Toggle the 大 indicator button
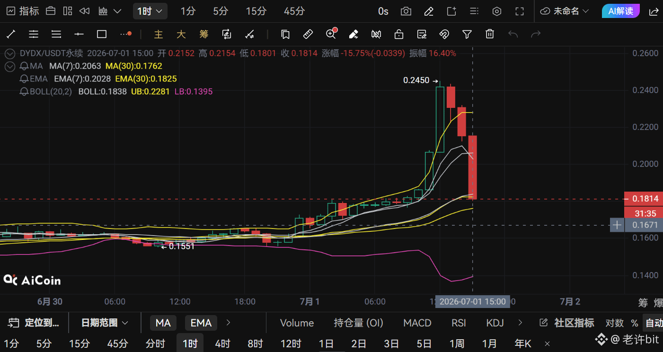 (x=181, y=34)
